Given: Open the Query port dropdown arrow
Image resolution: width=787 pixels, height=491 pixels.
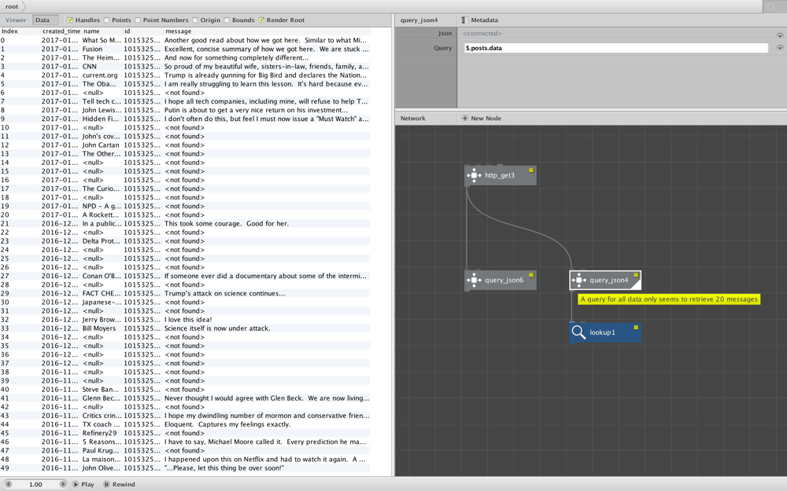Looking at the screenshot, I should (x=780, y=48).
